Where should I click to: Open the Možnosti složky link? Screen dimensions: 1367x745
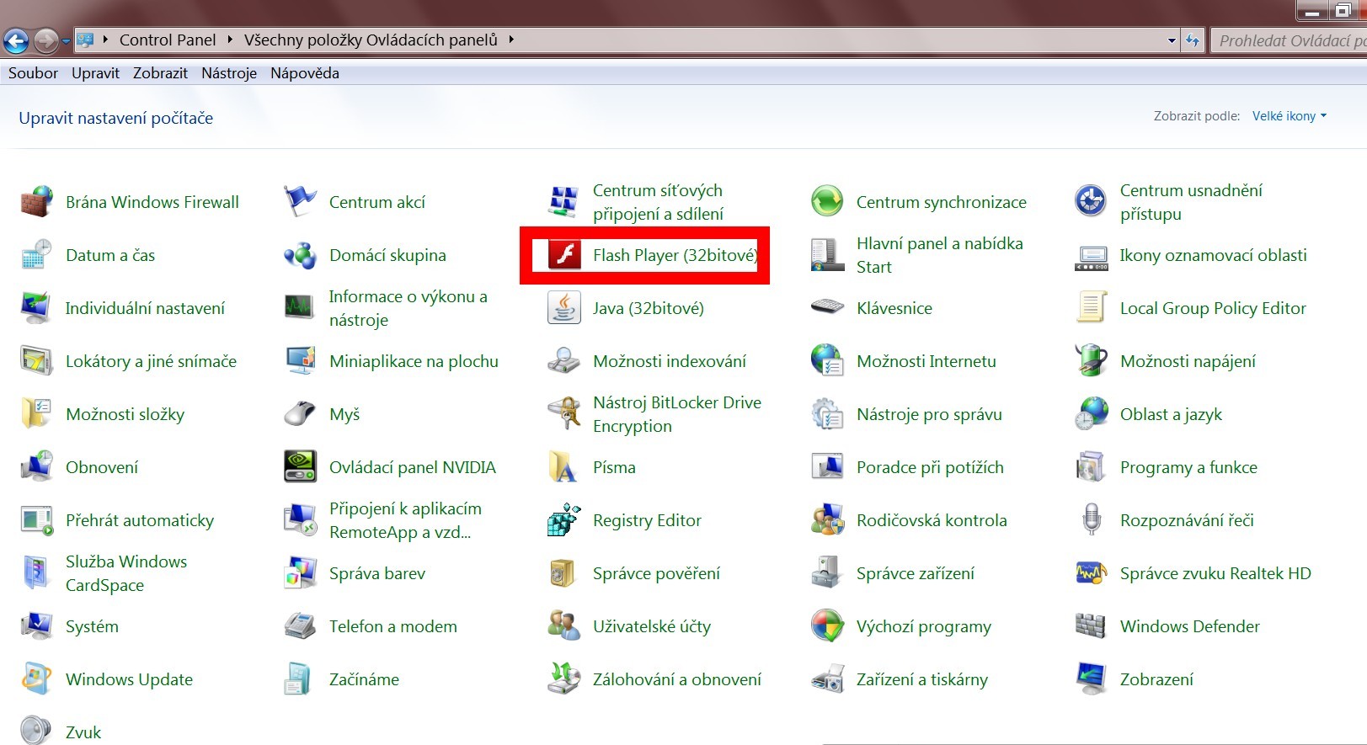click(125, 414)
